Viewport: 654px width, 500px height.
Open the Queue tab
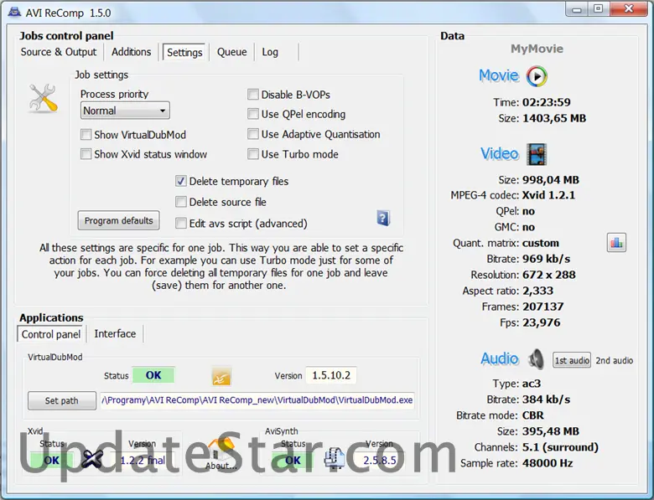[232, 52]
